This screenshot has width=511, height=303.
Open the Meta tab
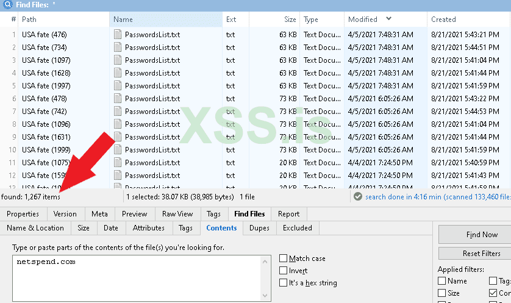coord(99,214)
